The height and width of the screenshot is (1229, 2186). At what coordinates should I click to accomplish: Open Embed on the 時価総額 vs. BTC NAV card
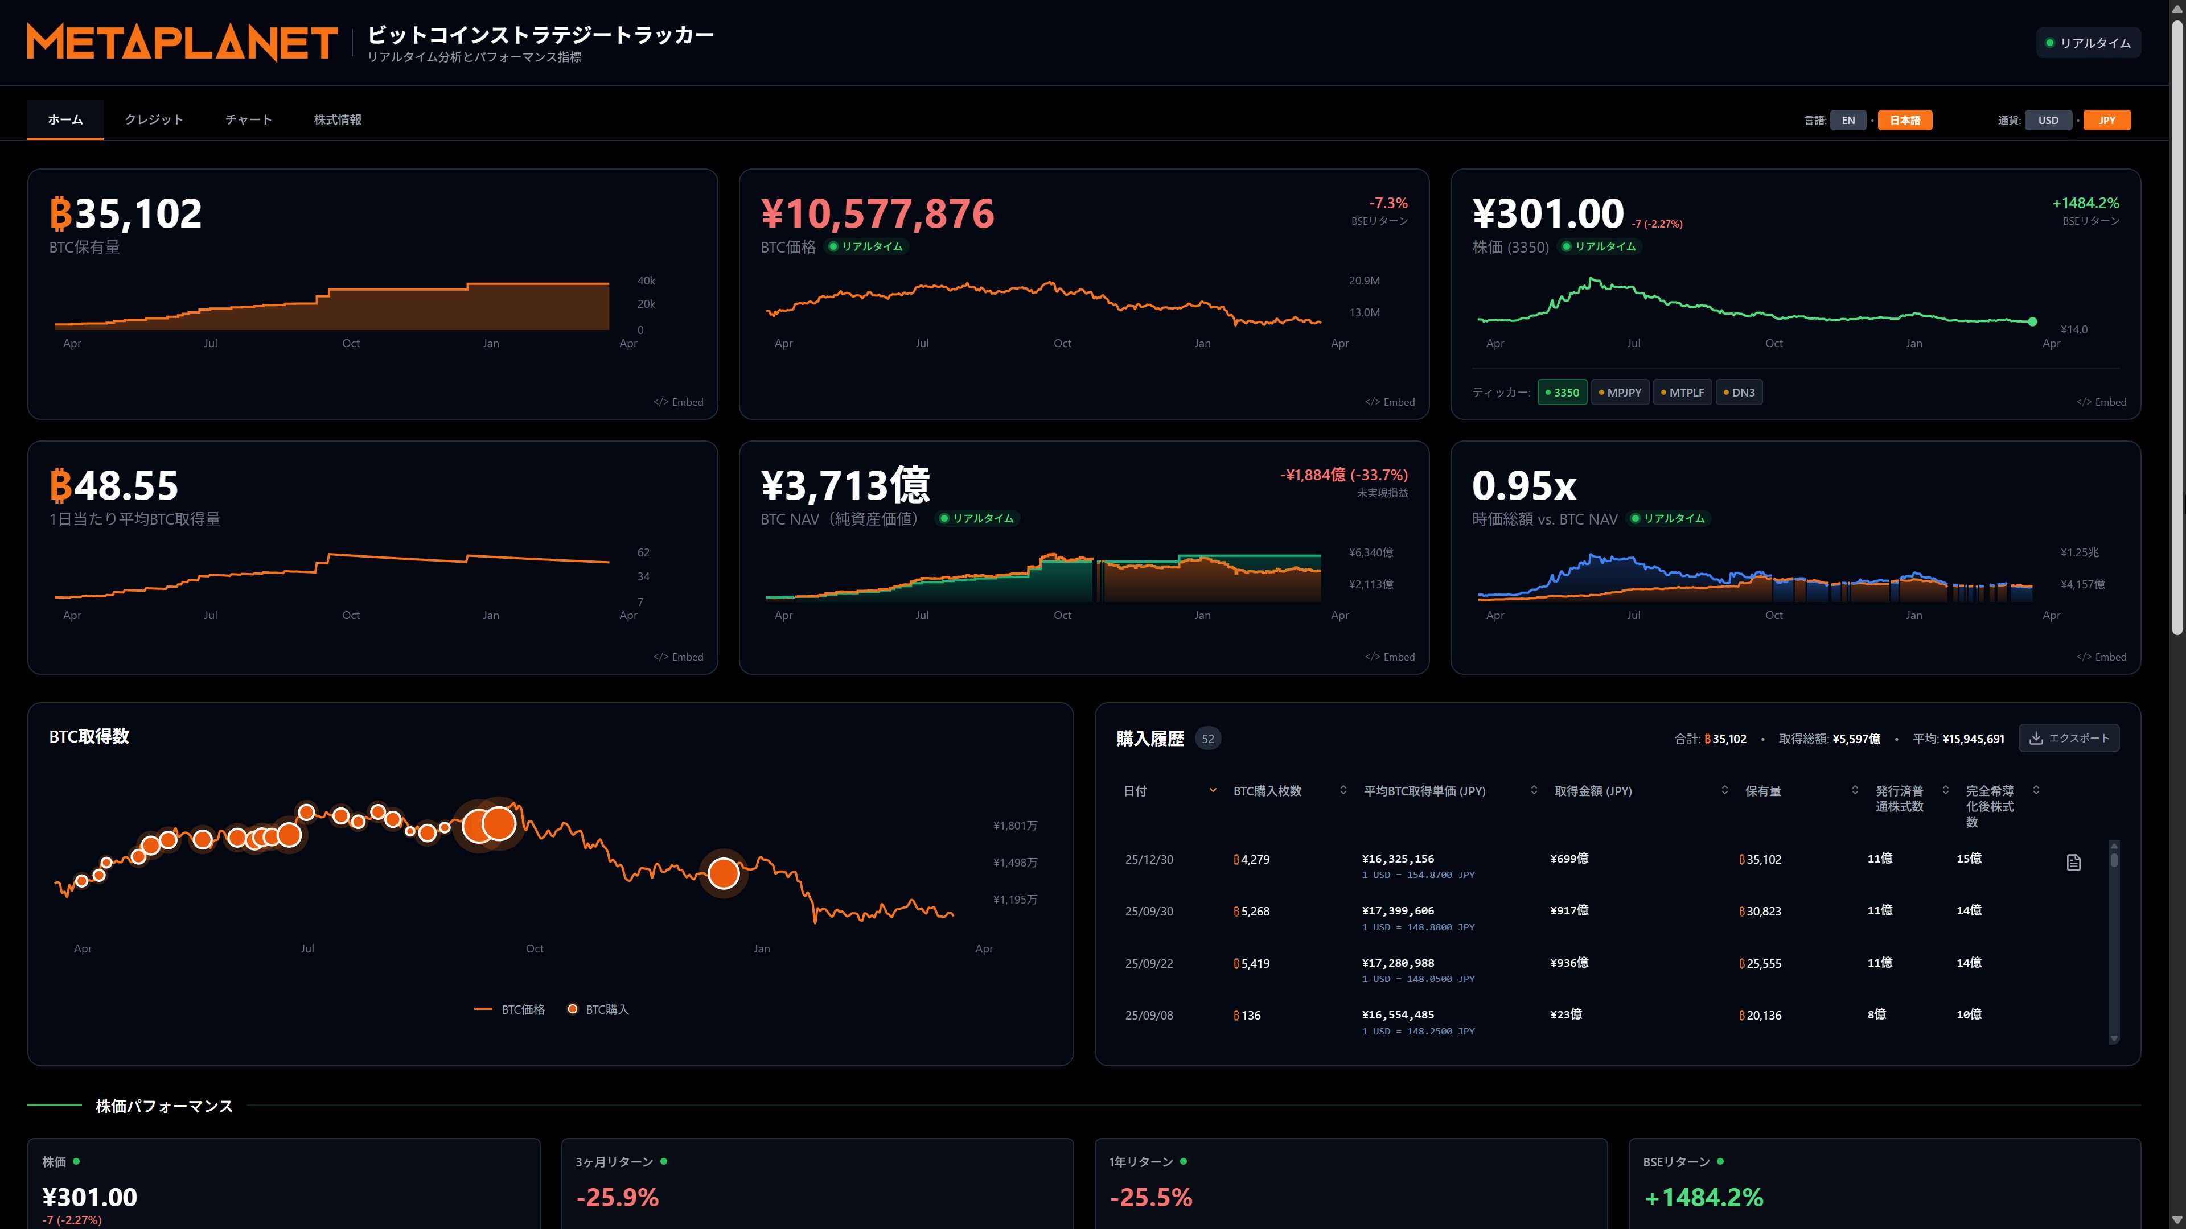click(x=2101, y=657)
